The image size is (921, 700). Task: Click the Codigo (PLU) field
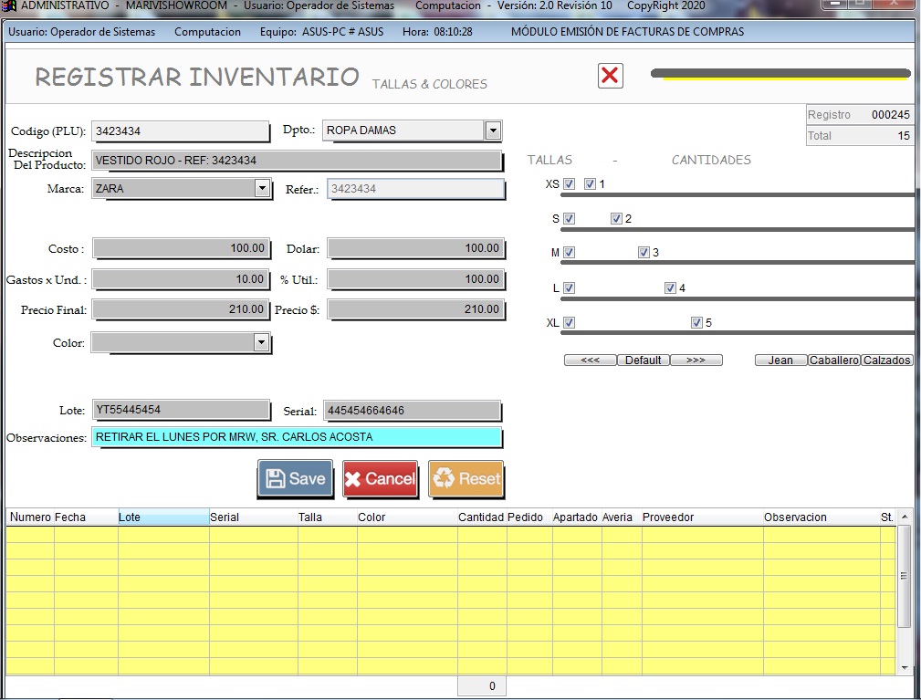181,131
